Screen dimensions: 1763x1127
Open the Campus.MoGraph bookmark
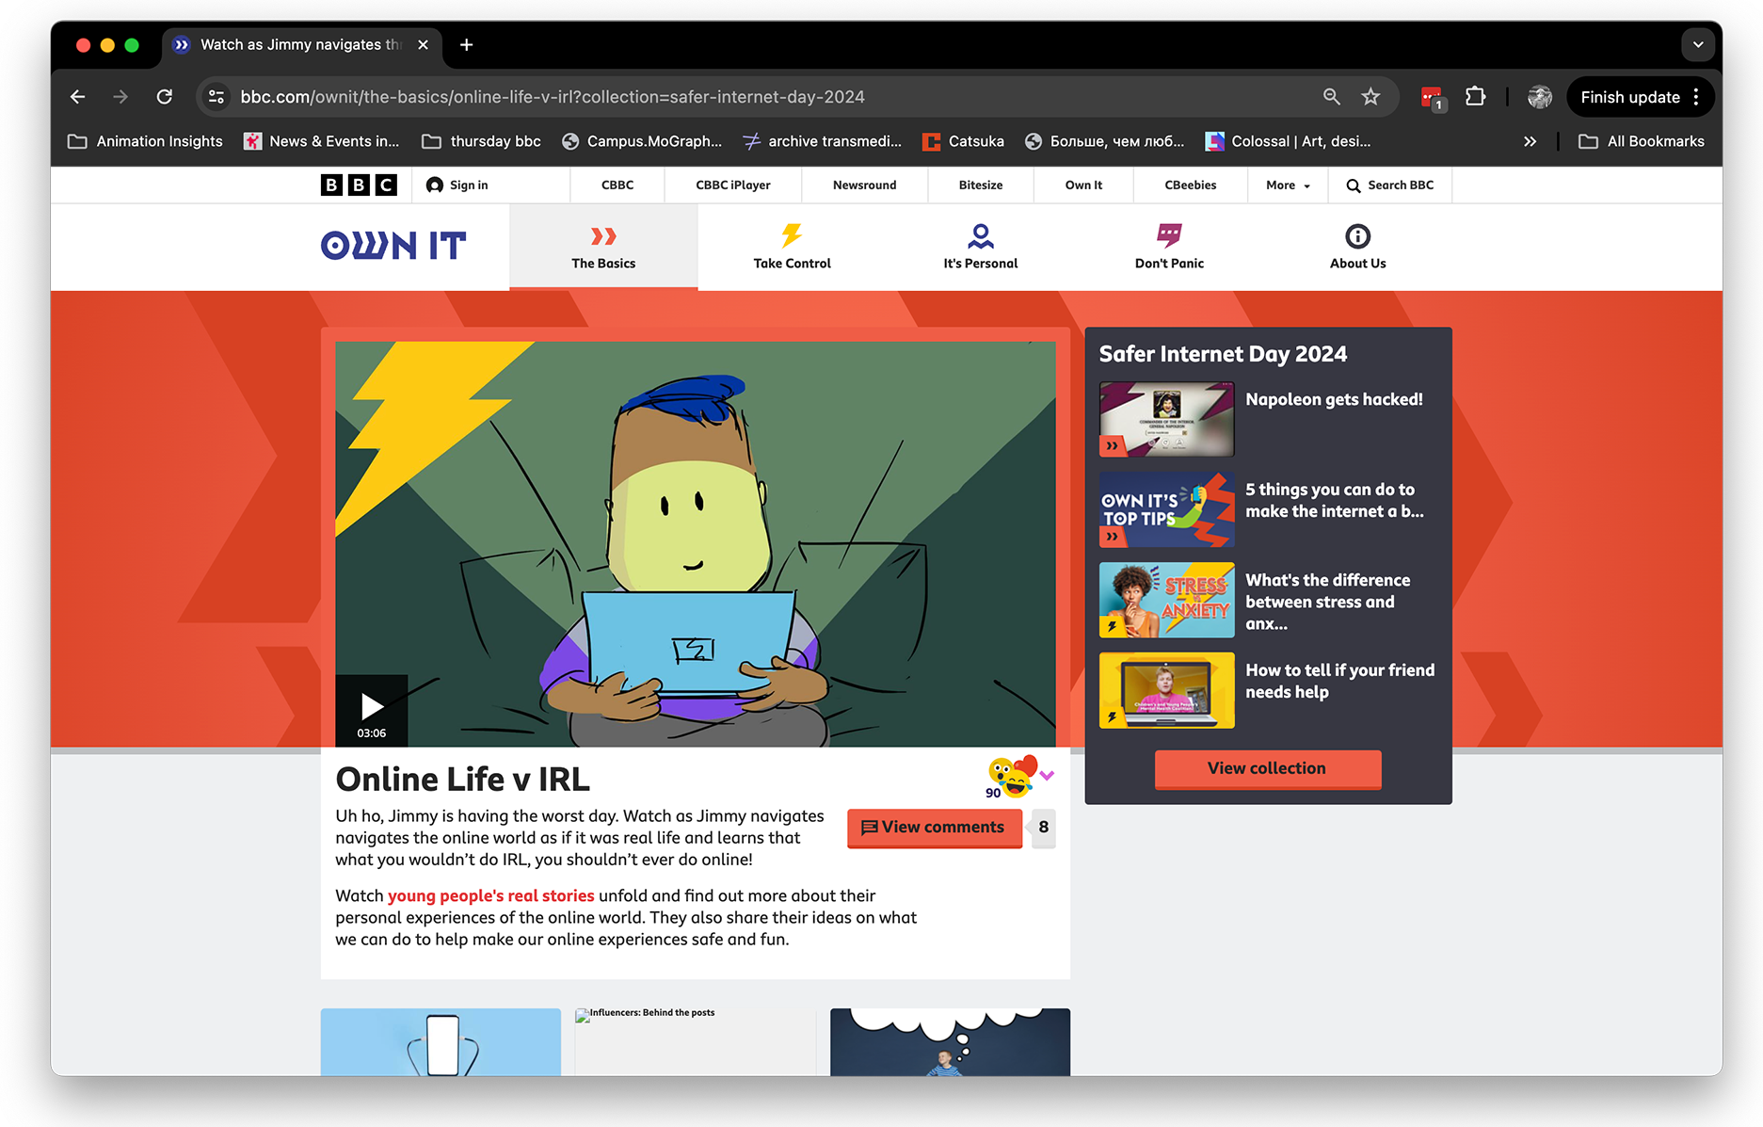642,141
